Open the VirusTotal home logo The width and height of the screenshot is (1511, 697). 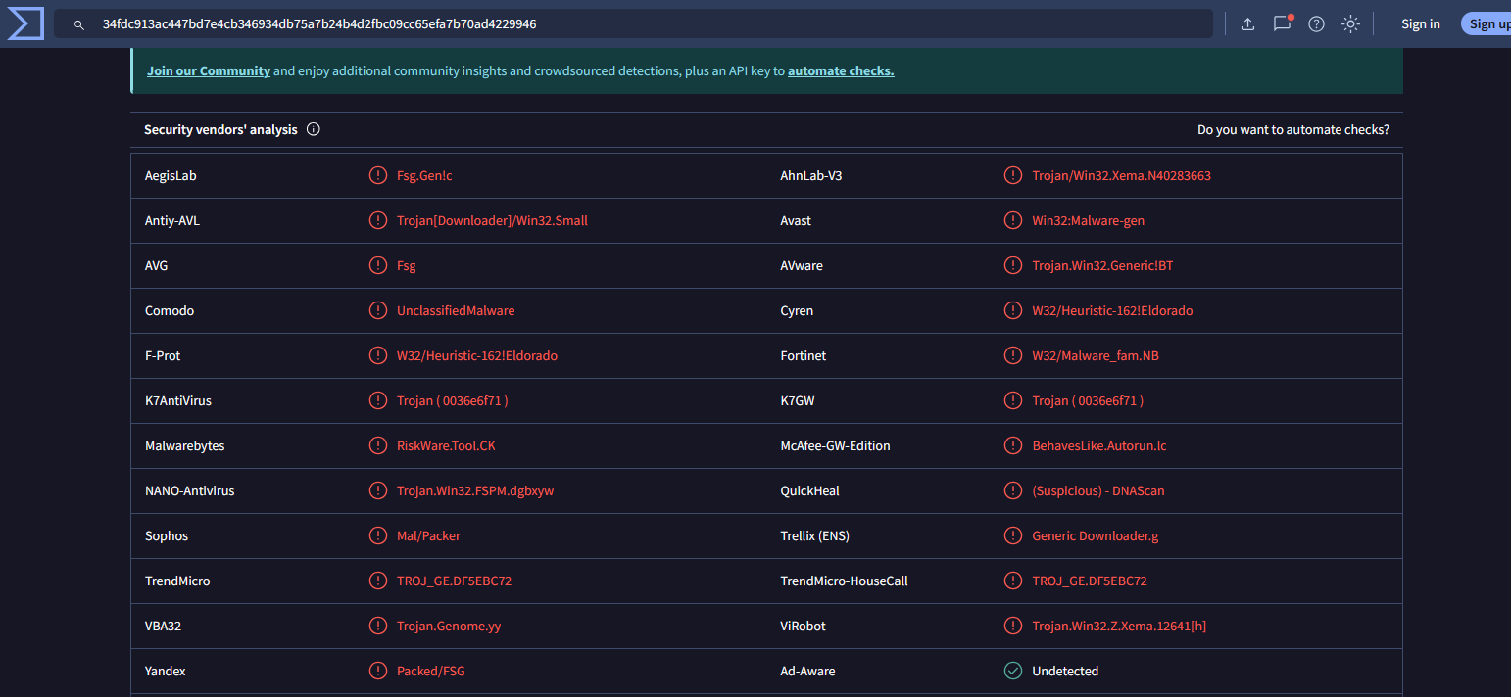[25, 23]
